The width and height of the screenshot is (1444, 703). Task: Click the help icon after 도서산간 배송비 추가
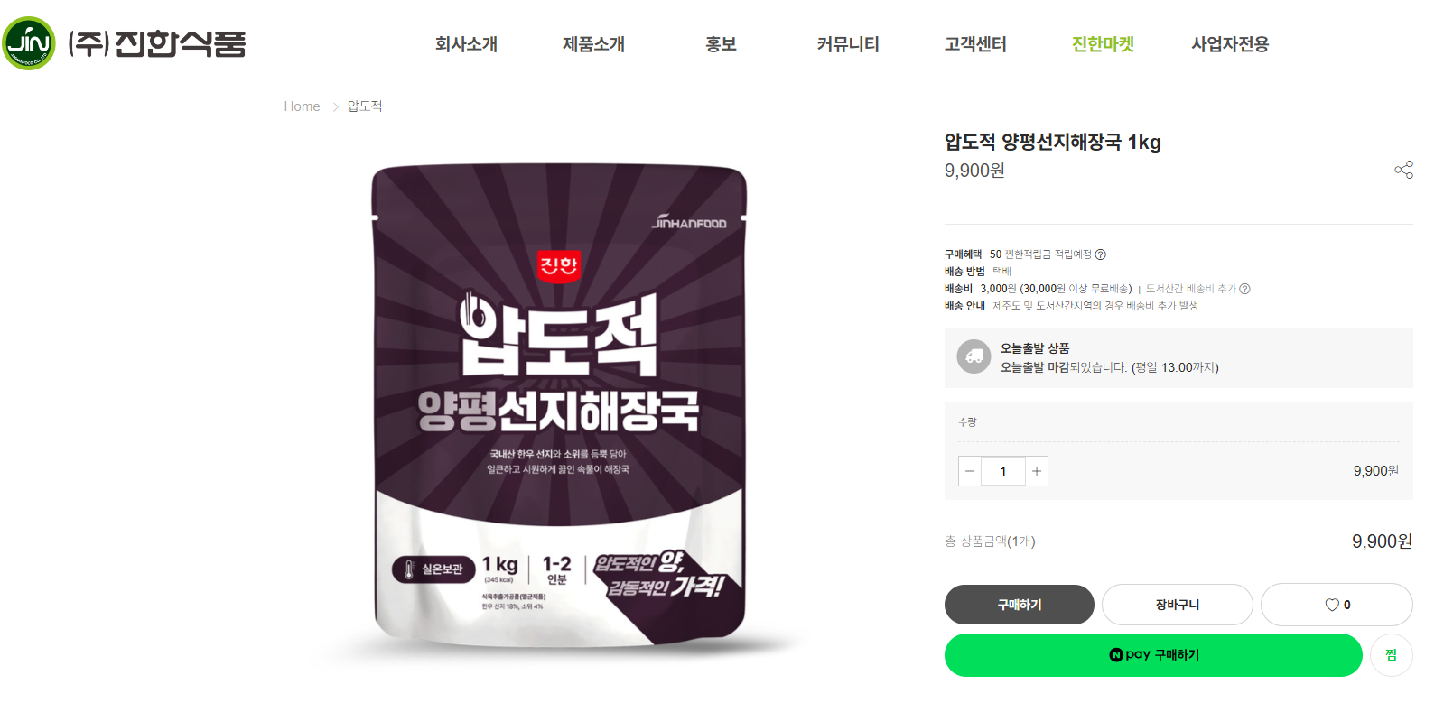1244,289
